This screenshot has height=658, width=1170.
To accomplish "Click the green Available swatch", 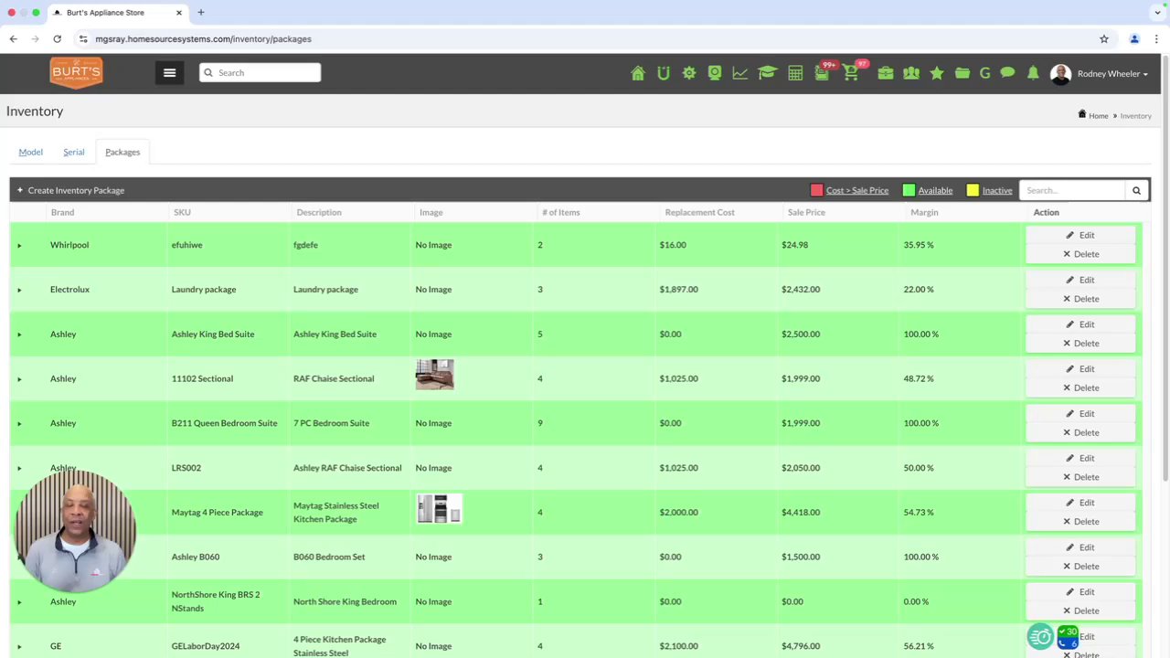I will pos(909,190).
